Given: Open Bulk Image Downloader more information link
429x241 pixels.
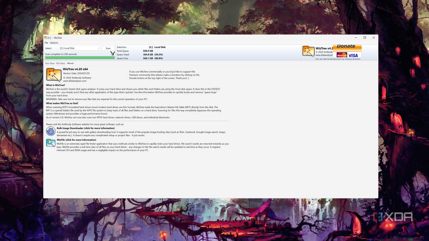Looking at the screenshot, I should tap(86, 128).
